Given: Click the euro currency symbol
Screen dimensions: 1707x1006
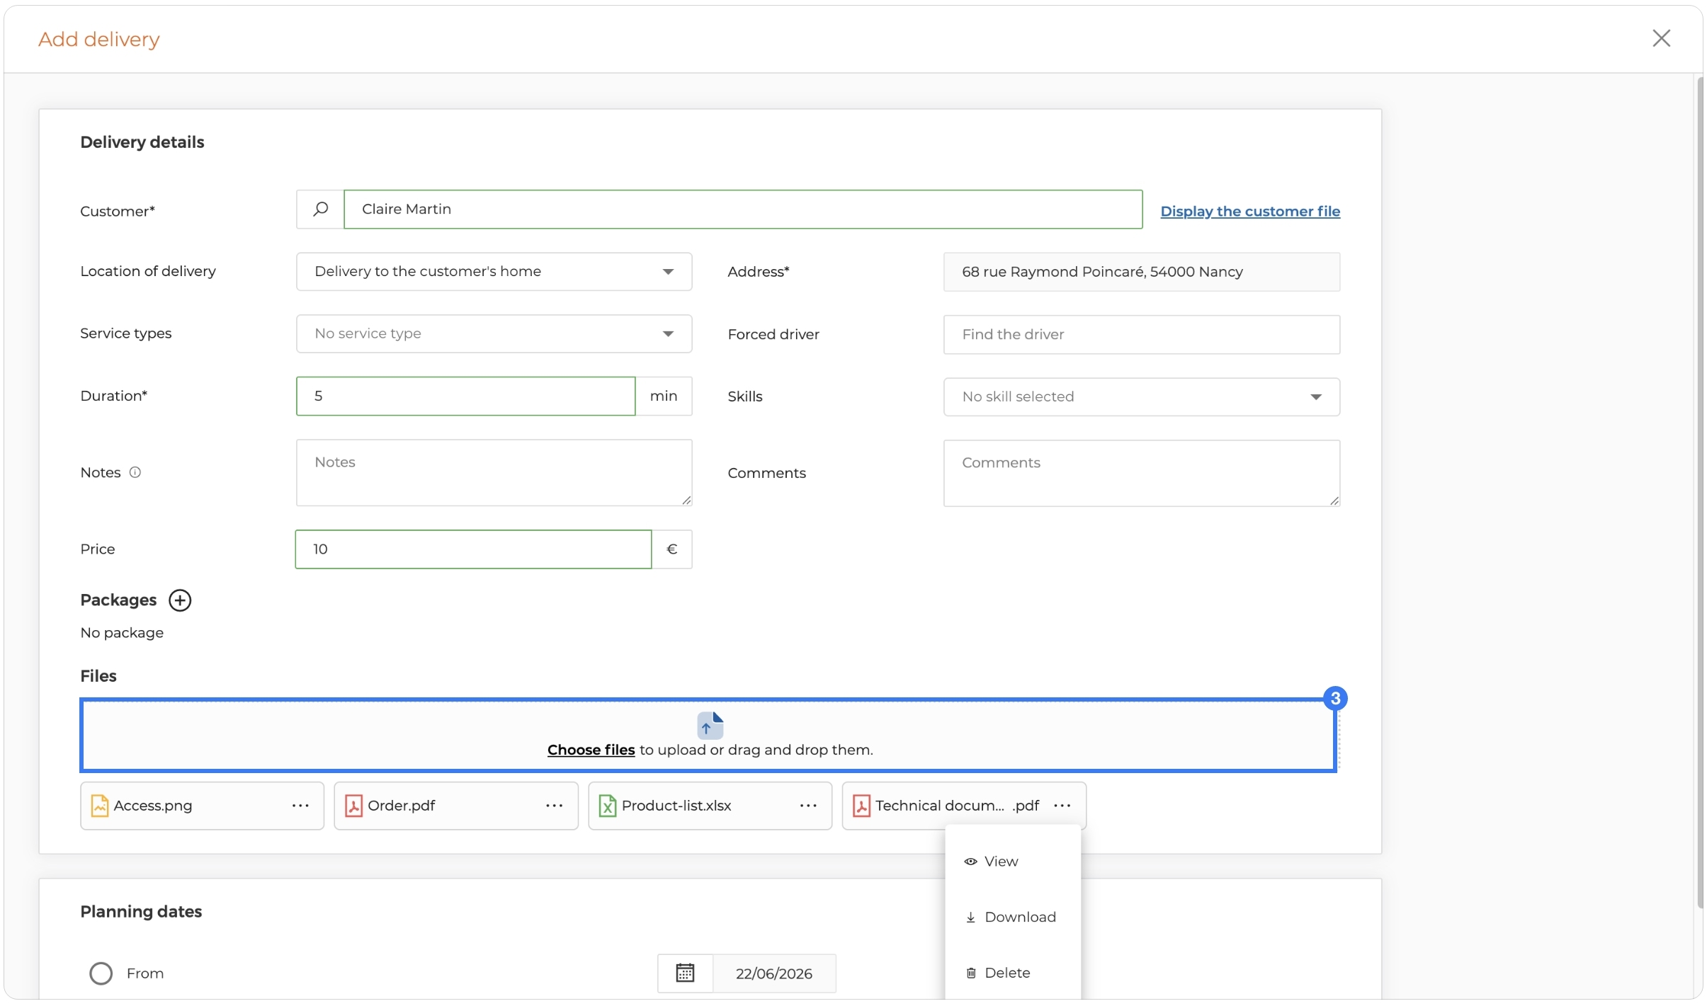Looking at the screenshot, I should (x=672, y=549).
